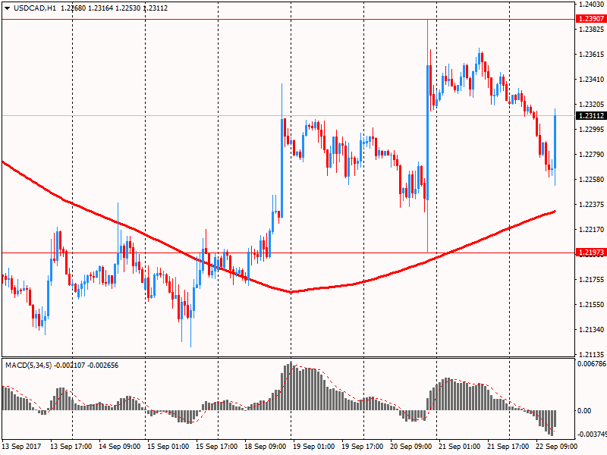
Task: Click the 21 Sep 17:00 time label
Action: tap(508, 447)
